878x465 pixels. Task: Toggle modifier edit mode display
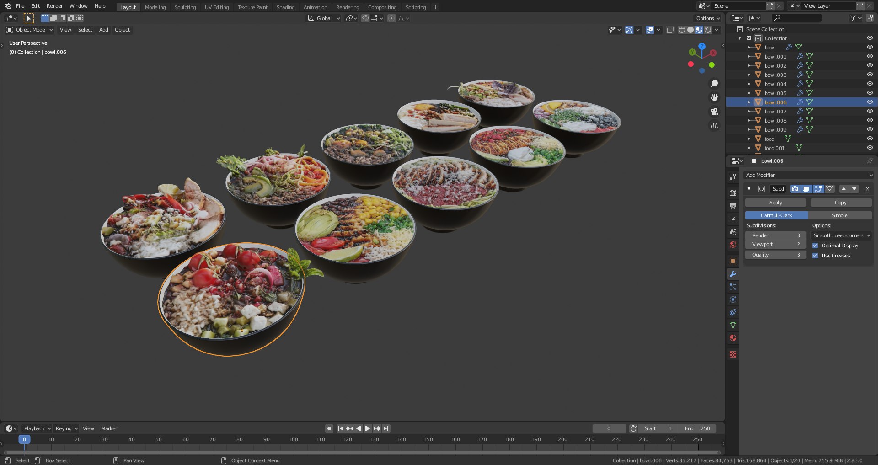tap(819, 189)
